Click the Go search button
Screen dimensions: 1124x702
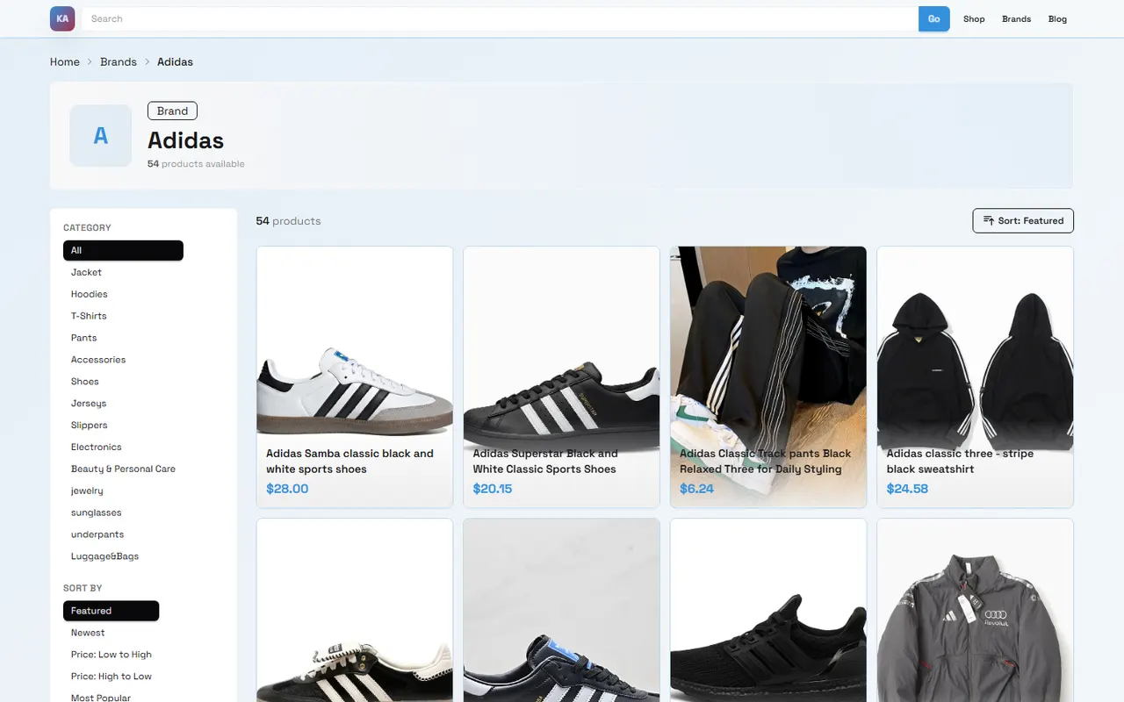click(x=934, y=18)
